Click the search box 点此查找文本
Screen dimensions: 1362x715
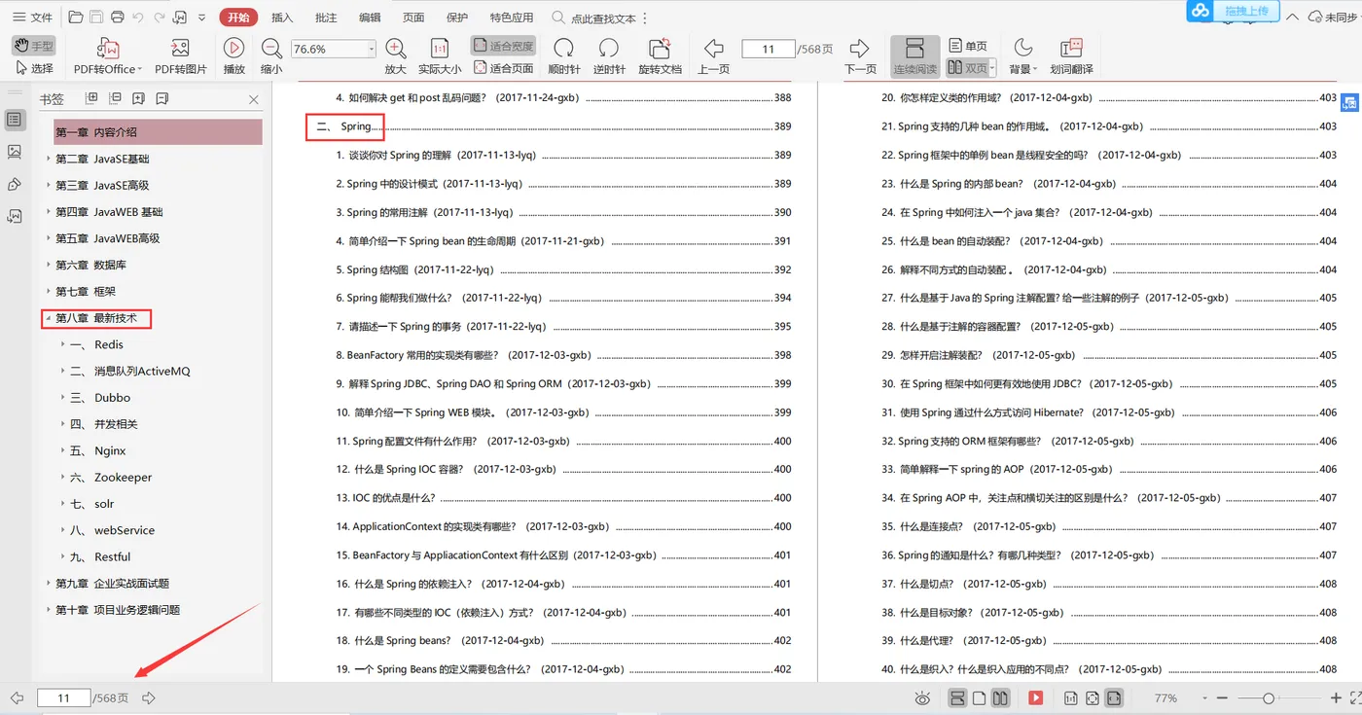(x=595, y=18)
